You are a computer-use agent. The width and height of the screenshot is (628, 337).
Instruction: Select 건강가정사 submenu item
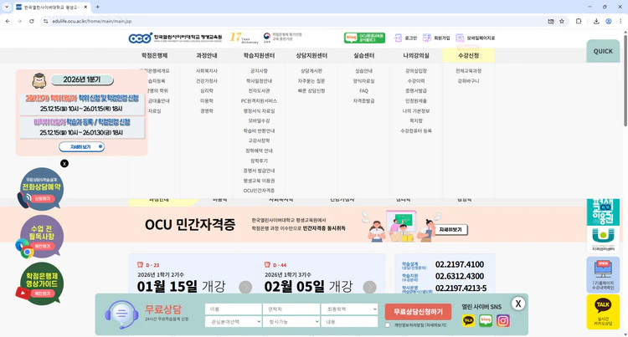pyautogui.click(x=207, y=81)
